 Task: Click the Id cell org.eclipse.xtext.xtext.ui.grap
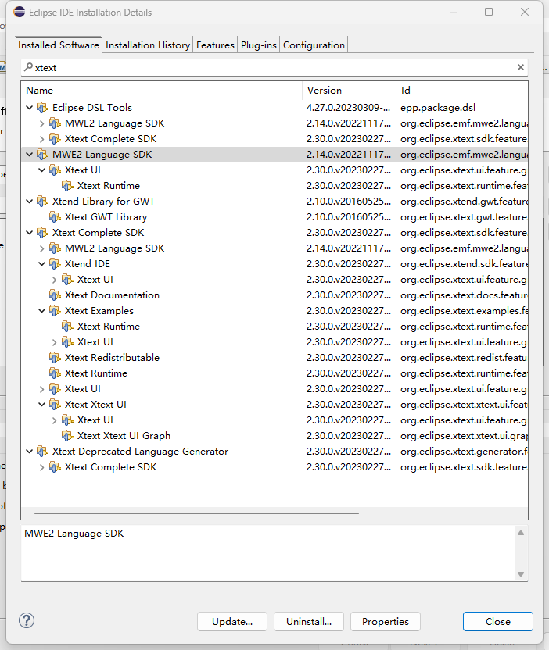coord(464,436)
